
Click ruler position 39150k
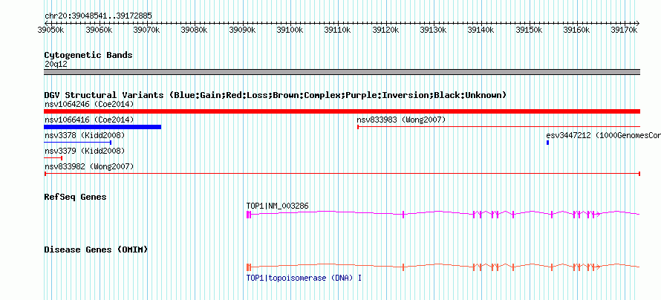529,30
